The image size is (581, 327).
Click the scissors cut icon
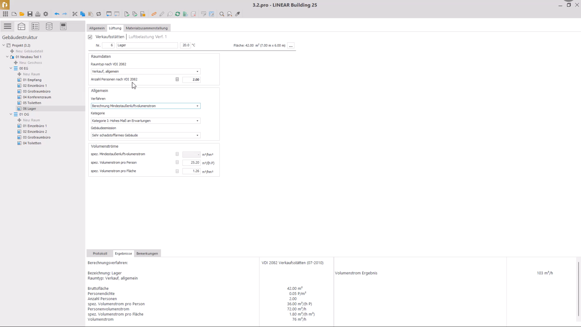tap(75, 14)
